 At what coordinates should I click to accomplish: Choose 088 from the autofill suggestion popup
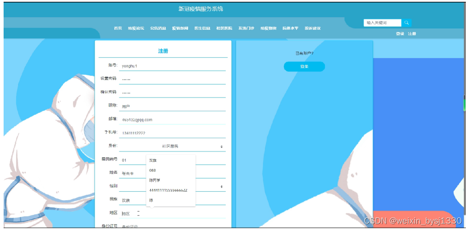click(x=171, y=170)
